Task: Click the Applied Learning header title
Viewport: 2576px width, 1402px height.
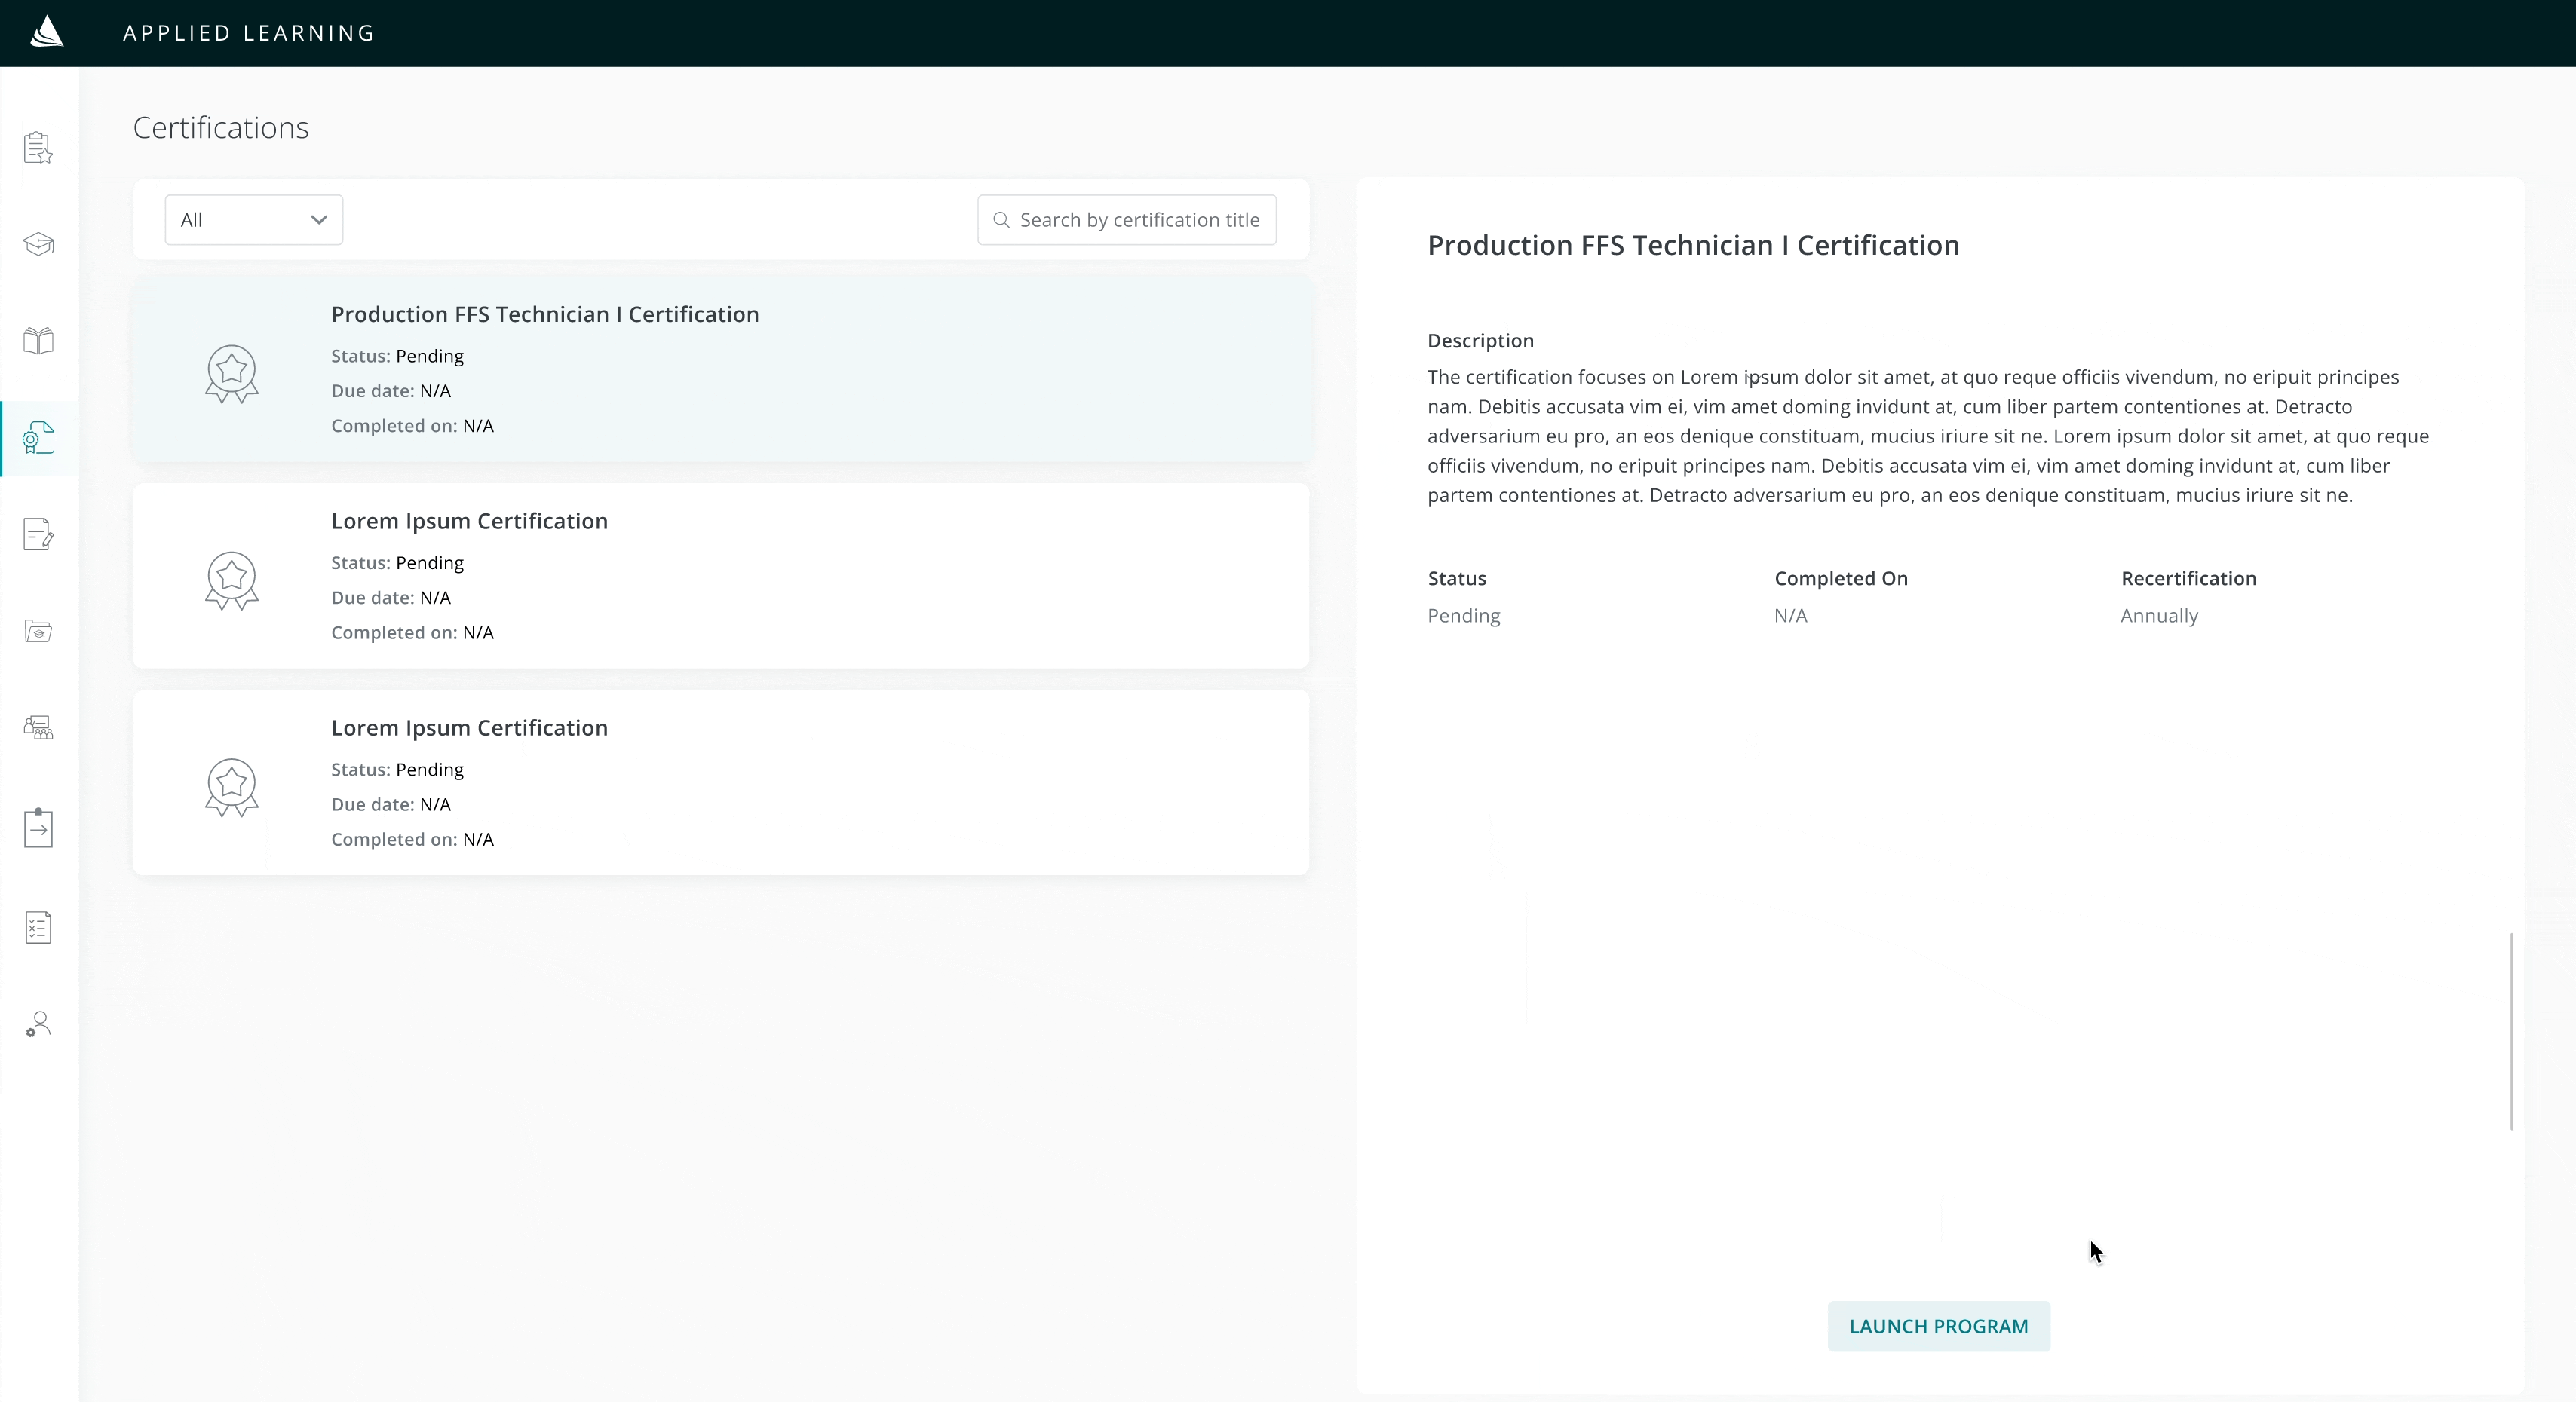Action: (249, 33)
